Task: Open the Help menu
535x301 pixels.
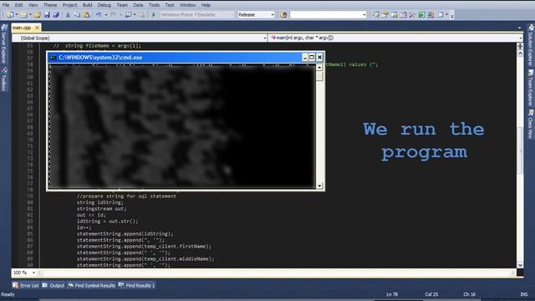Action: [206, 5]
